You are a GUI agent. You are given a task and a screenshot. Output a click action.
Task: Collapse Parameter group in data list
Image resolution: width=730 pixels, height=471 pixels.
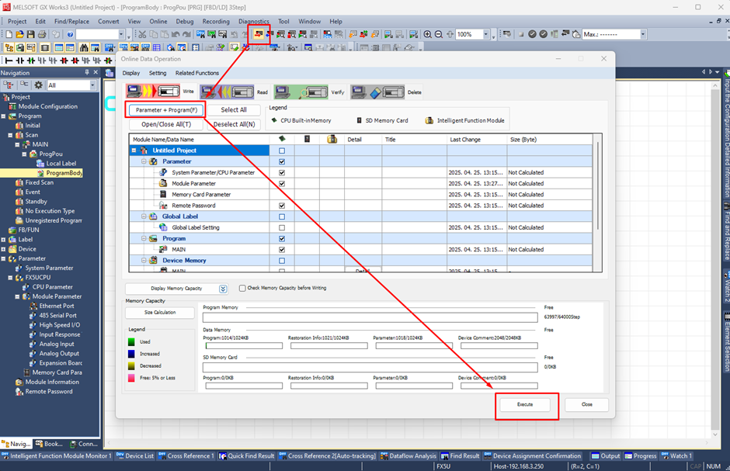pos(144,161)
